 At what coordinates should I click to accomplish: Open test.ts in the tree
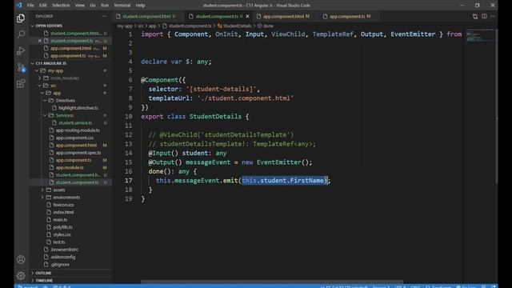59,242
